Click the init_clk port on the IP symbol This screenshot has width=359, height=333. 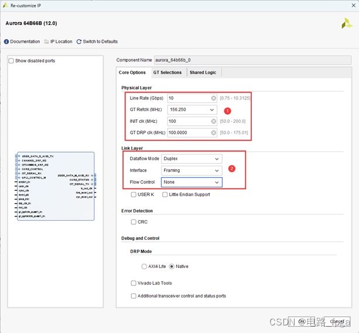click(x=23, y=208)
